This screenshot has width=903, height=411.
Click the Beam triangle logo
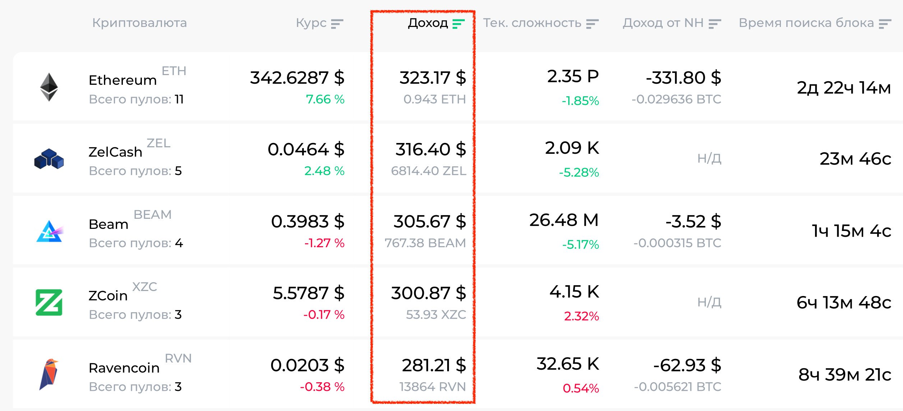point(50,231)
